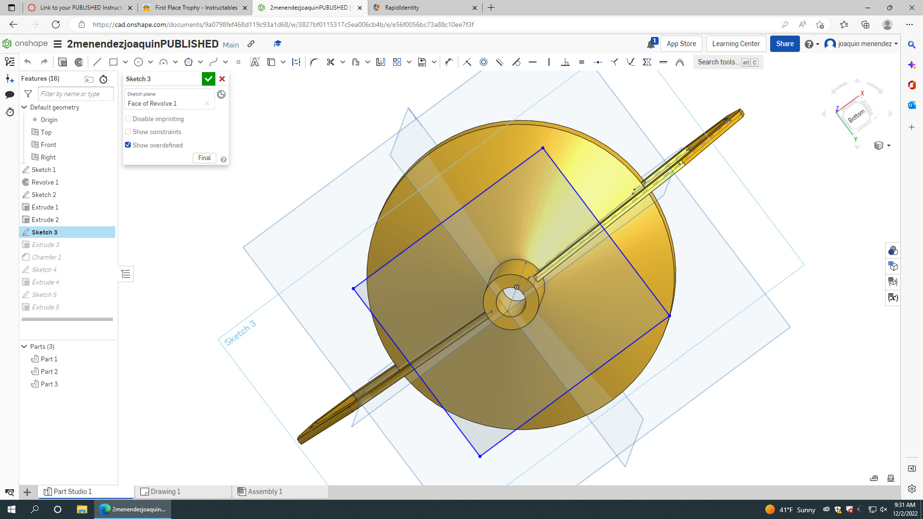
Task: Open the Assembly 1 tab
Action: pos(264,492)
